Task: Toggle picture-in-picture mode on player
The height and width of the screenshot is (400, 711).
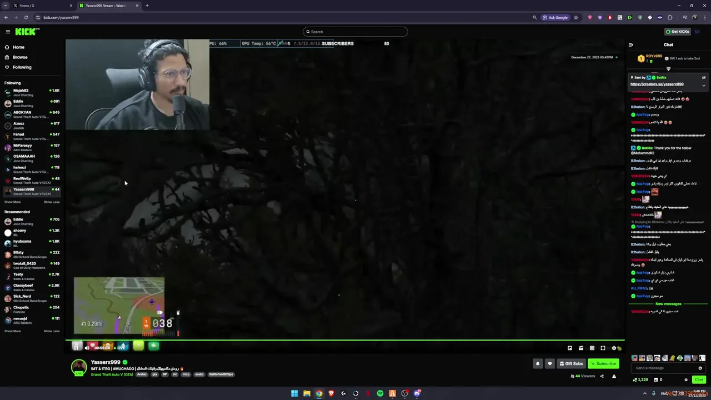Action: (x=570, y=348)
